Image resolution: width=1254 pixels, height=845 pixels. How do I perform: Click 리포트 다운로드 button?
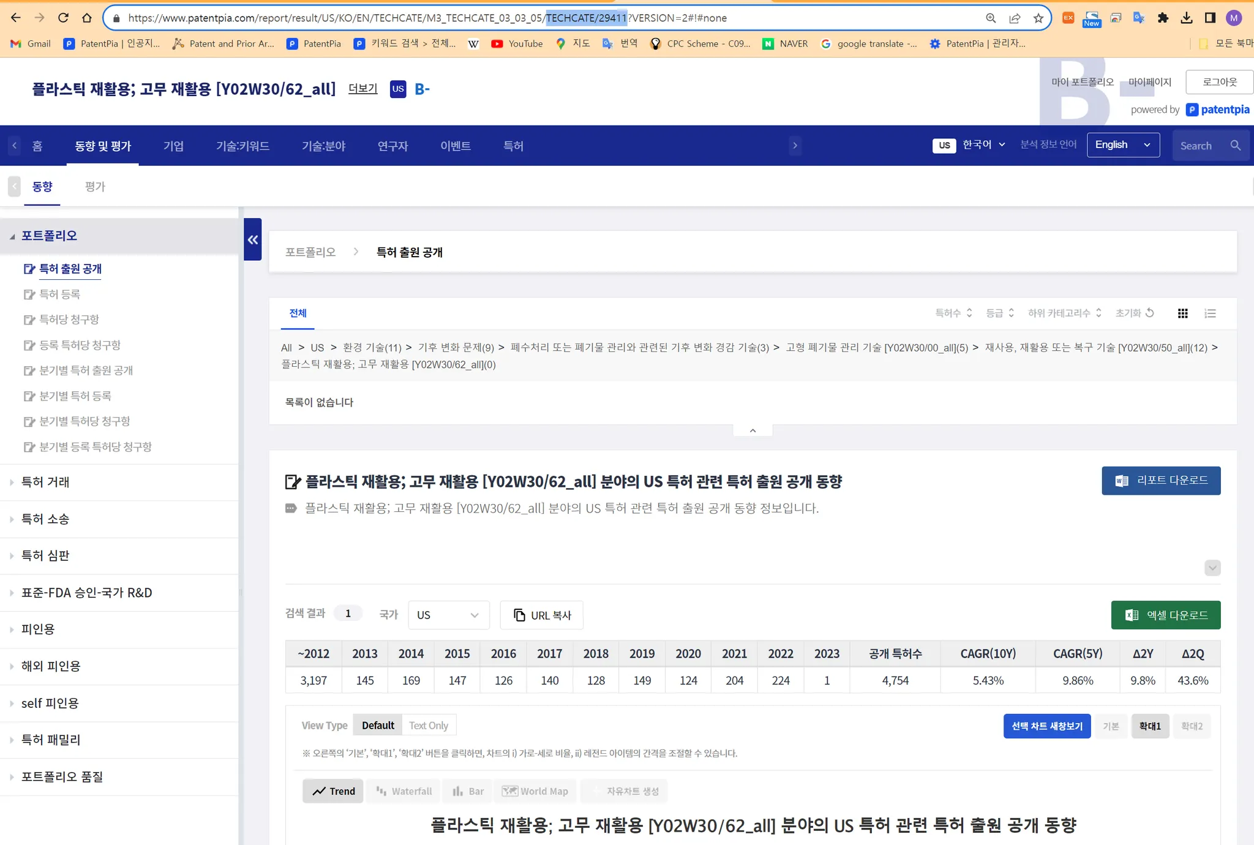pos(1160,481)
